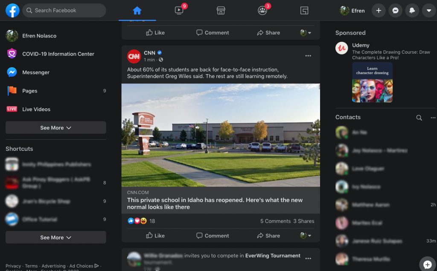Open Pages in left sidebar
The height and width of the screenshot is (271, 437).
tap(56, 91)
